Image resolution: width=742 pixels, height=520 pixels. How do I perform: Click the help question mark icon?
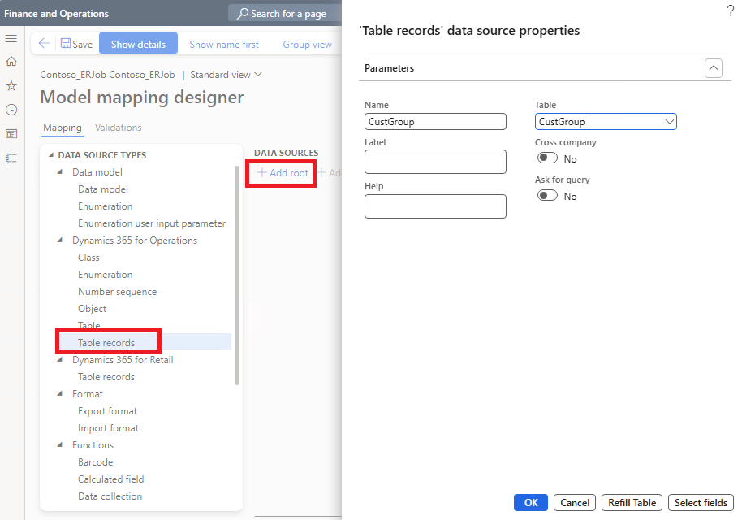coord(730,10)
